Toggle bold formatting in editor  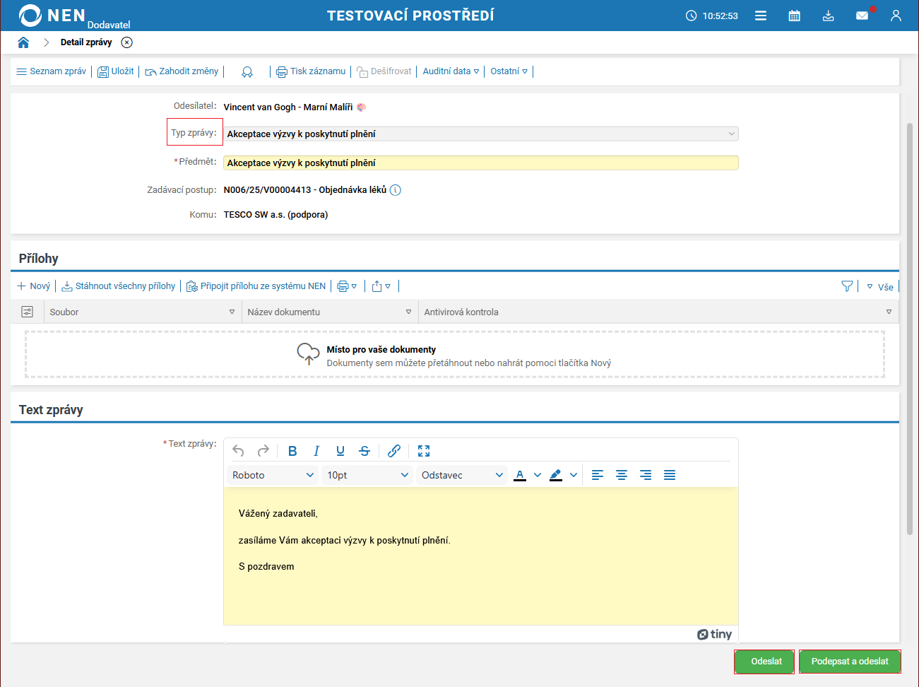pos(292,451)
